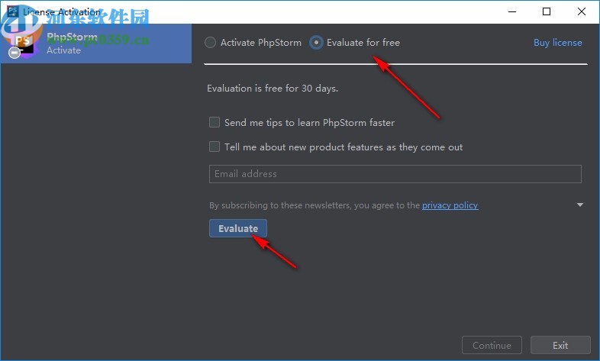The image size is (600, 361).
Task: Focus the Email address field
Action: [x=395, y=174]
